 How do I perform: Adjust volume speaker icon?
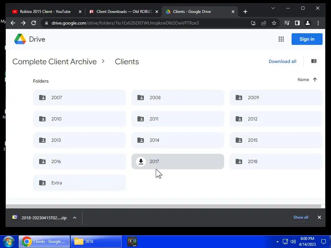pyautogui.click(x=293, y=242)
